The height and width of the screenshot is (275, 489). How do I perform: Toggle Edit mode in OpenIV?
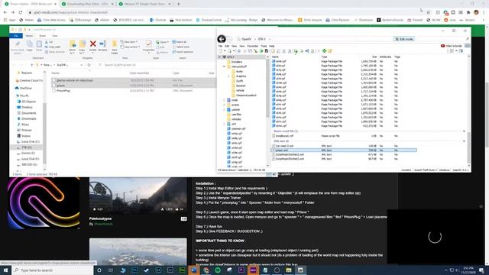(x=404, y=39)
